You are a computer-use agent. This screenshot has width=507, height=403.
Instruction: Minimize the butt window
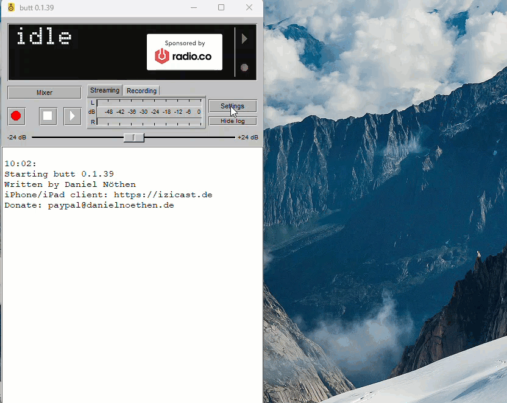[194, 7]
